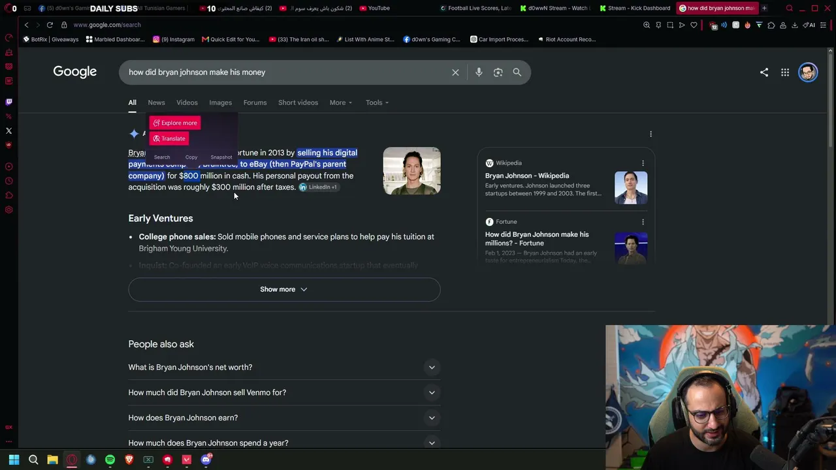The image size is (836, 470).
Task: Start voice search with the microphone icon
Action: pos(479,72)
